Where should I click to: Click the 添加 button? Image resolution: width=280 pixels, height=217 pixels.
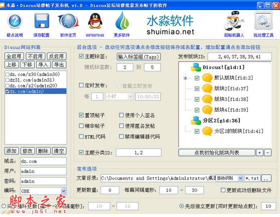point(12,151)
